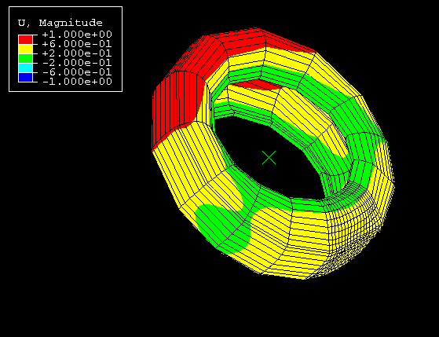439x337 pixels.
Task: Choose the blue legend color band
Action: [x=25, y=77]
